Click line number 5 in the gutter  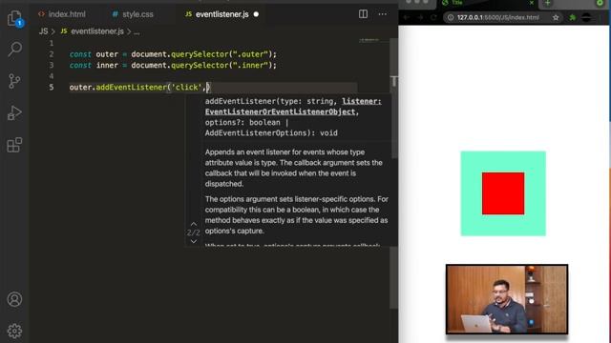tap(52, 87)
